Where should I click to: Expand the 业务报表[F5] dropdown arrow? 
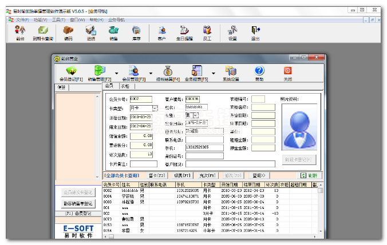click(212, 73)
